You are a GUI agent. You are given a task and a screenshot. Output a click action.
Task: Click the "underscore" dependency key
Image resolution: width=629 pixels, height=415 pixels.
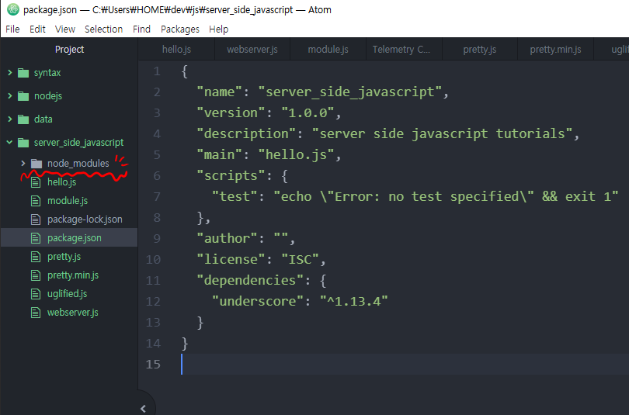tap(257, 301)
